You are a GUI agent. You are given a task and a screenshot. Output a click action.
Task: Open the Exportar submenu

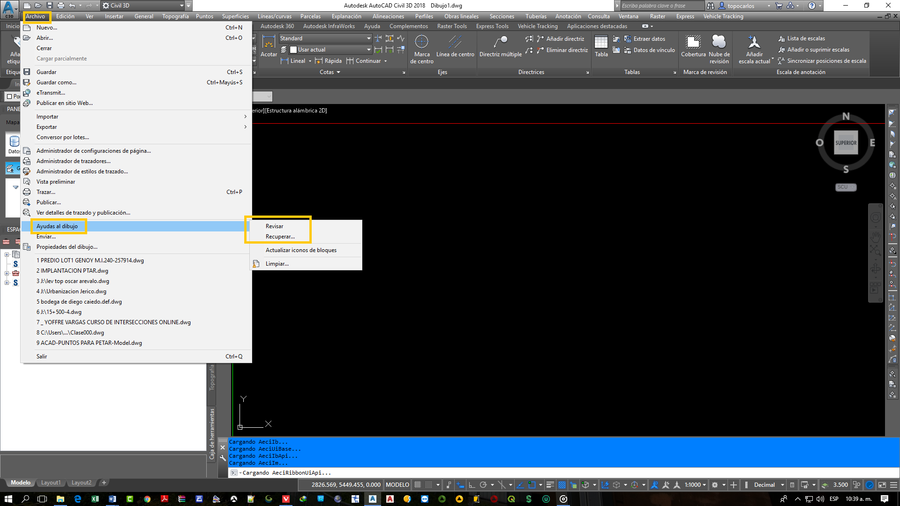pyautogui.click(x=136, y=127)
